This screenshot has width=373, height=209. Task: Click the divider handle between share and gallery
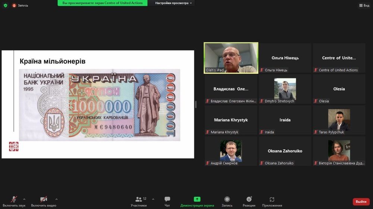[196, 104]
